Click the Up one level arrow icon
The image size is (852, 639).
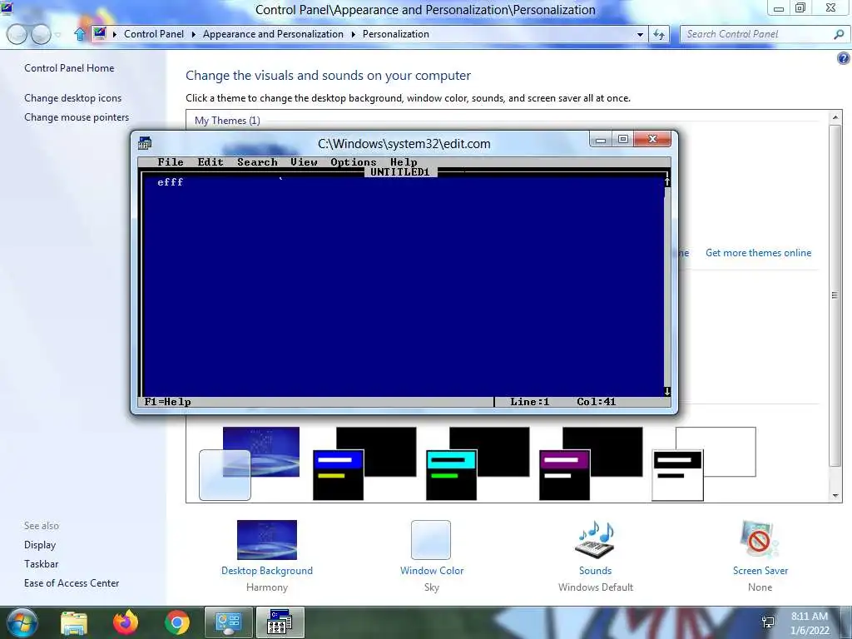click(x=80, y=34)
